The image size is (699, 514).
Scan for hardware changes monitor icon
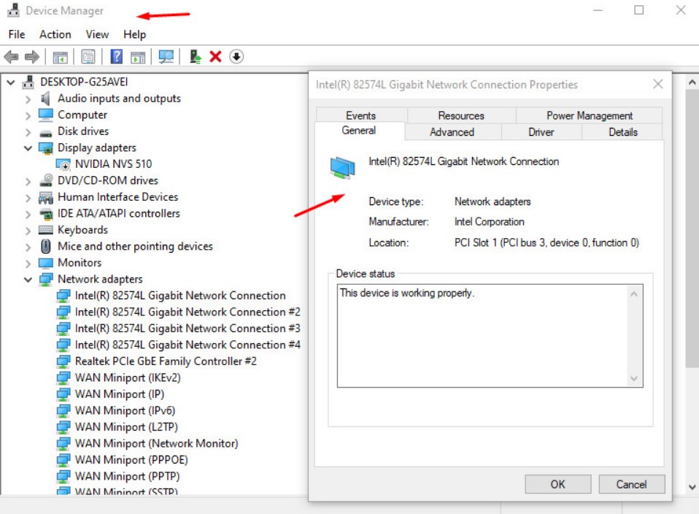click(166, 57)
